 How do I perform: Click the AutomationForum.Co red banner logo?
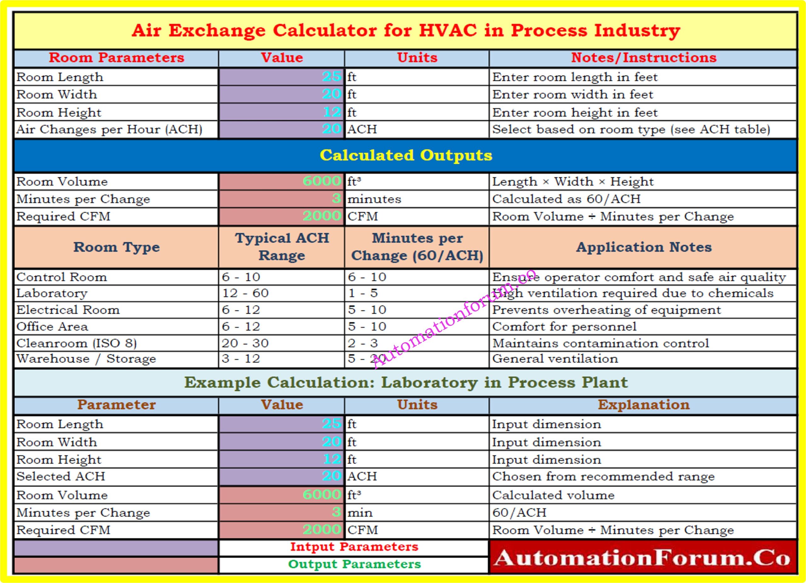643,557
